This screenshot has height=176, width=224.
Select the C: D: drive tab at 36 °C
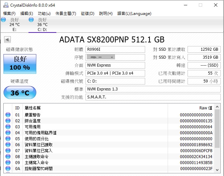point(42,25)
